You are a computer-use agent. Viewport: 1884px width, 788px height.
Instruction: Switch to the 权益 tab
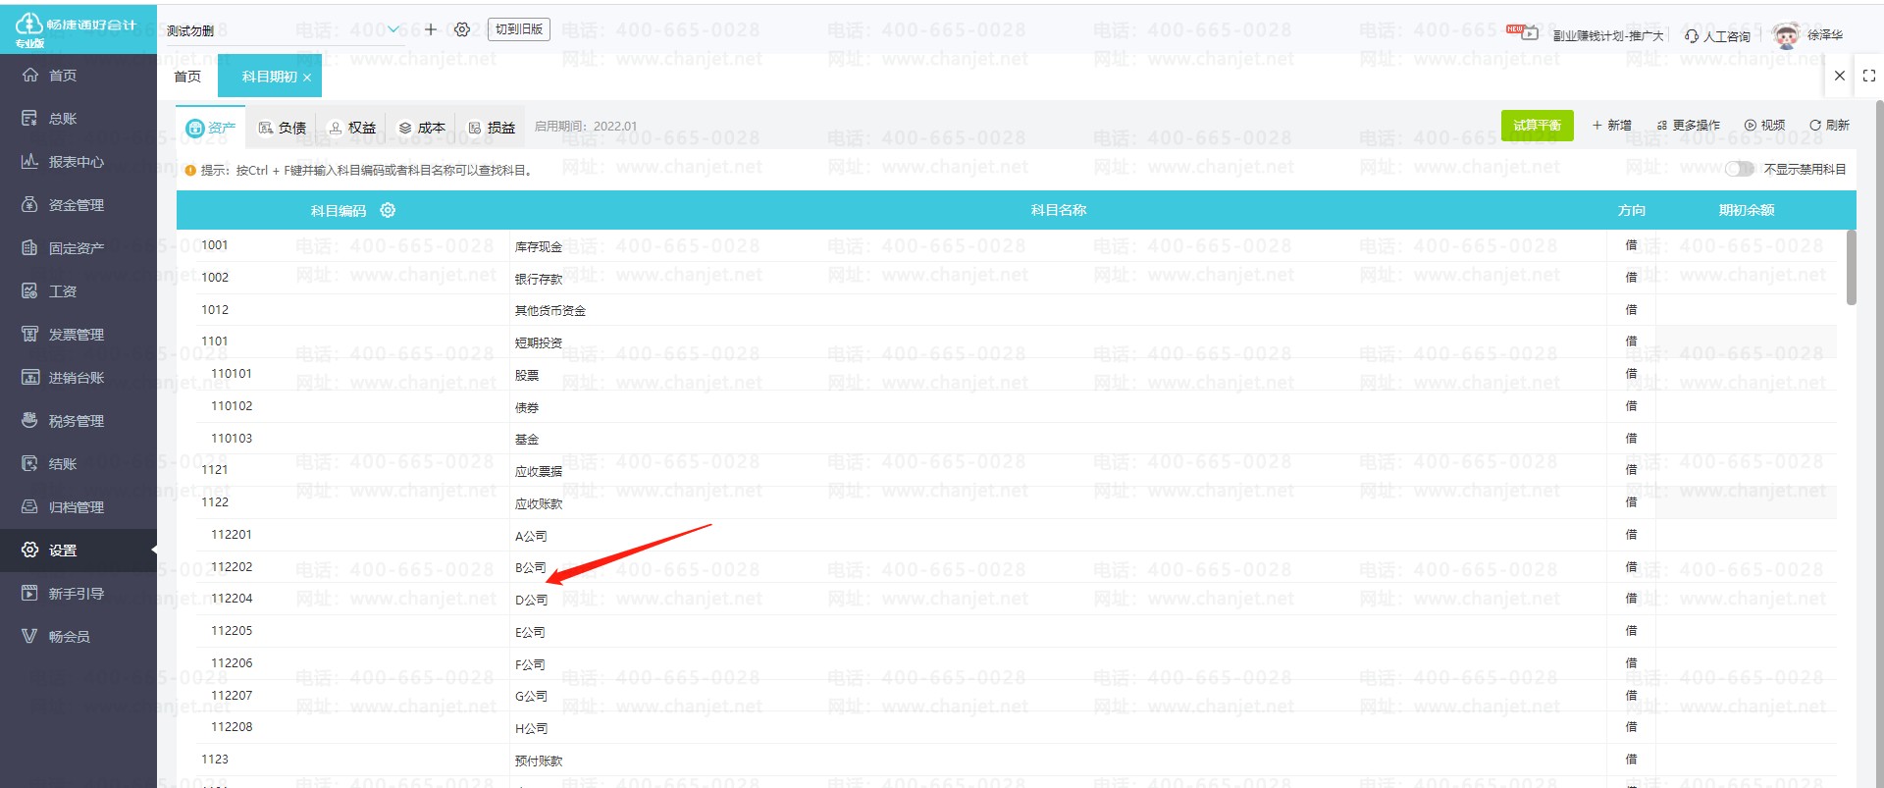click(x=352, y=128)
